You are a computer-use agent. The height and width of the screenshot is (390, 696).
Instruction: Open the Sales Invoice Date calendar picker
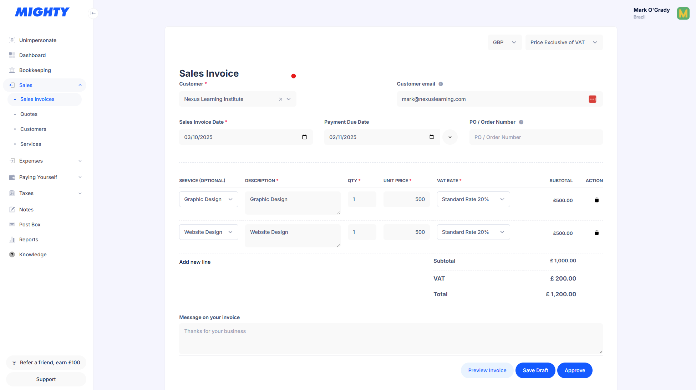pyautogui.click(x=304, y=137)
